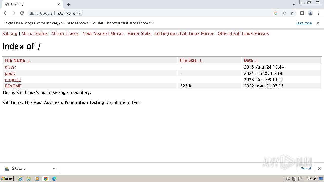Dismiss the Chrome update notification bar
Image resolution: width=324 pixels, height=182 pixels.
[x=318, y=23]
